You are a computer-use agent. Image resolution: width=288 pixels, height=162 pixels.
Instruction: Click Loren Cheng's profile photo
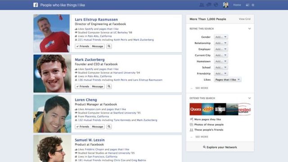tap(52, 114)
